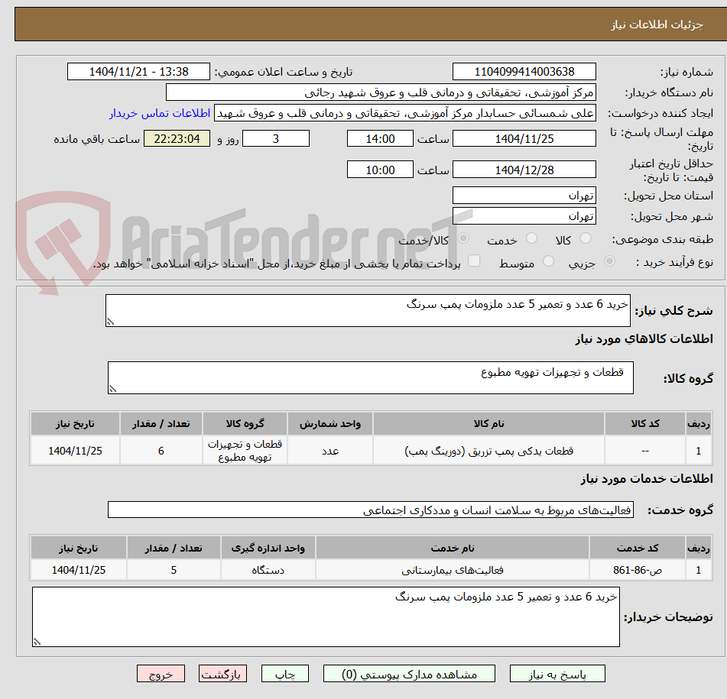The image size is (727, 699).
Task: Click the quantity cell 5 in services table
Action: [174, 570]
